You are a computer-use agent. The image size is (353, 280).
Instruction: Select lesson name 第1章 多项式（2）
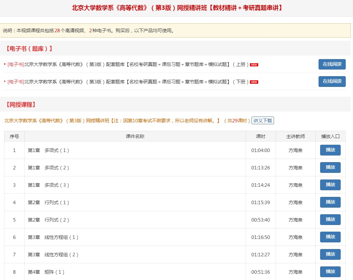pyautogui.click(x=48, y=168)
